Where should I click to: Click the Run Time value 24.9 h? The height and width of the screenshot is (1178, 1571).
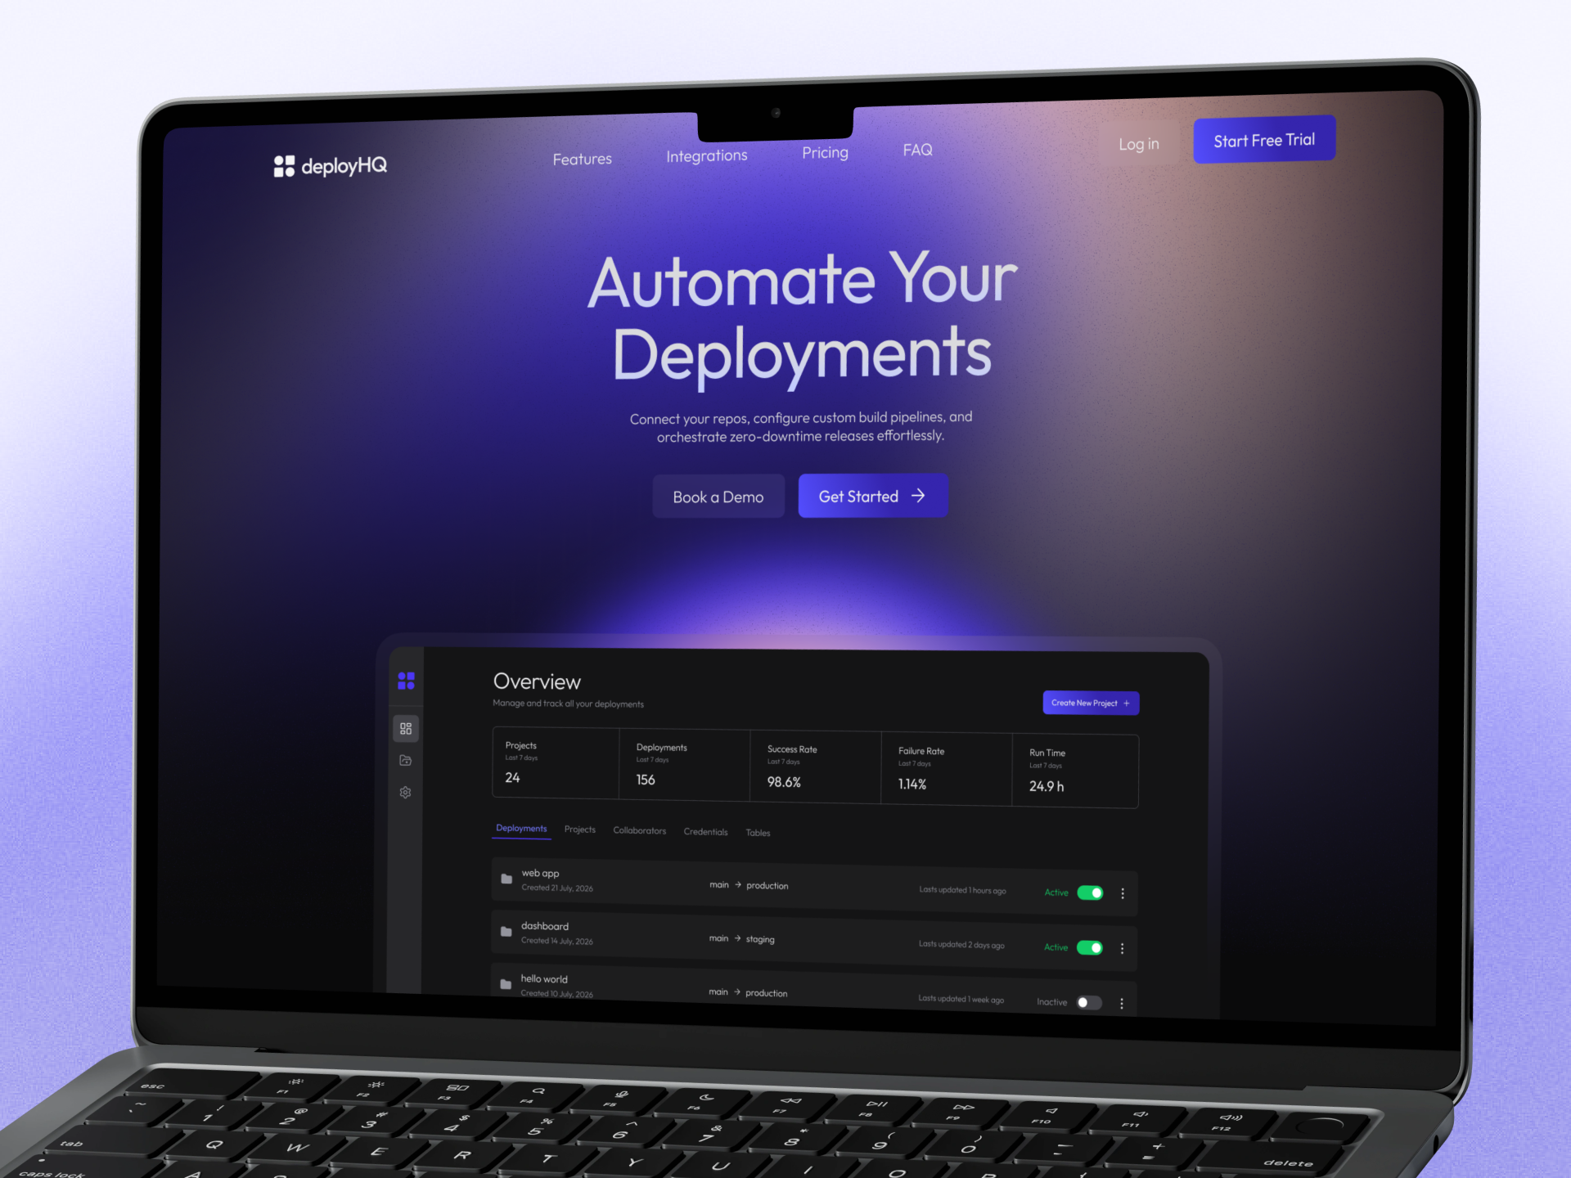pyautogui.click(x=1047, y=786)
